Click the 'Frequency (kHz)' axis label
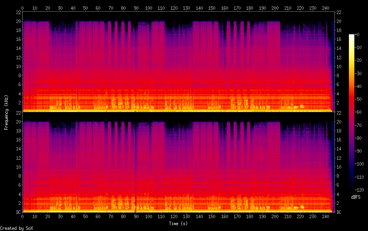 [6, 112]
